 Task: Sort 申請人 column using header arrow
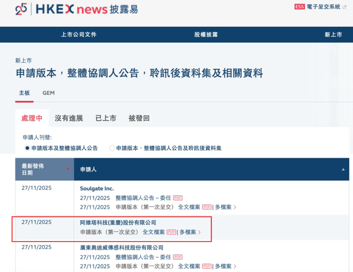click(x=343, y=169)
